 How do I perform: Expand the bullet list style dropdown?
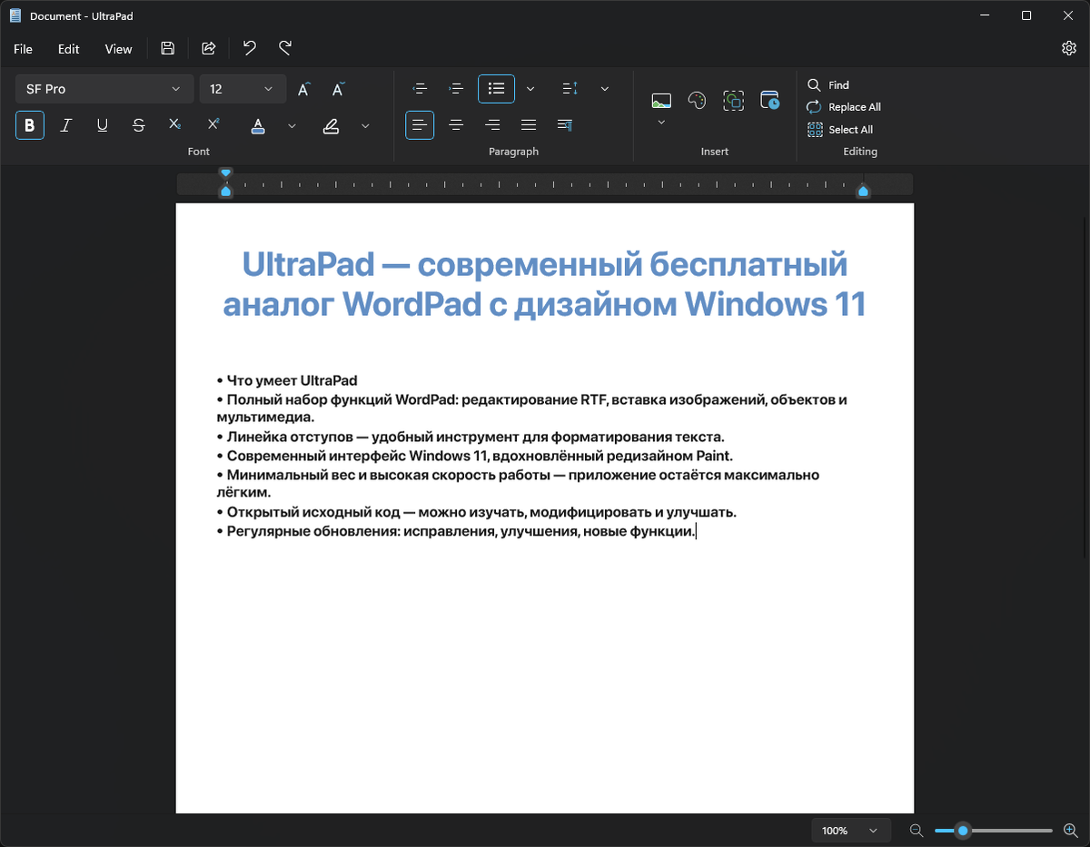click(x=530, y=89)
